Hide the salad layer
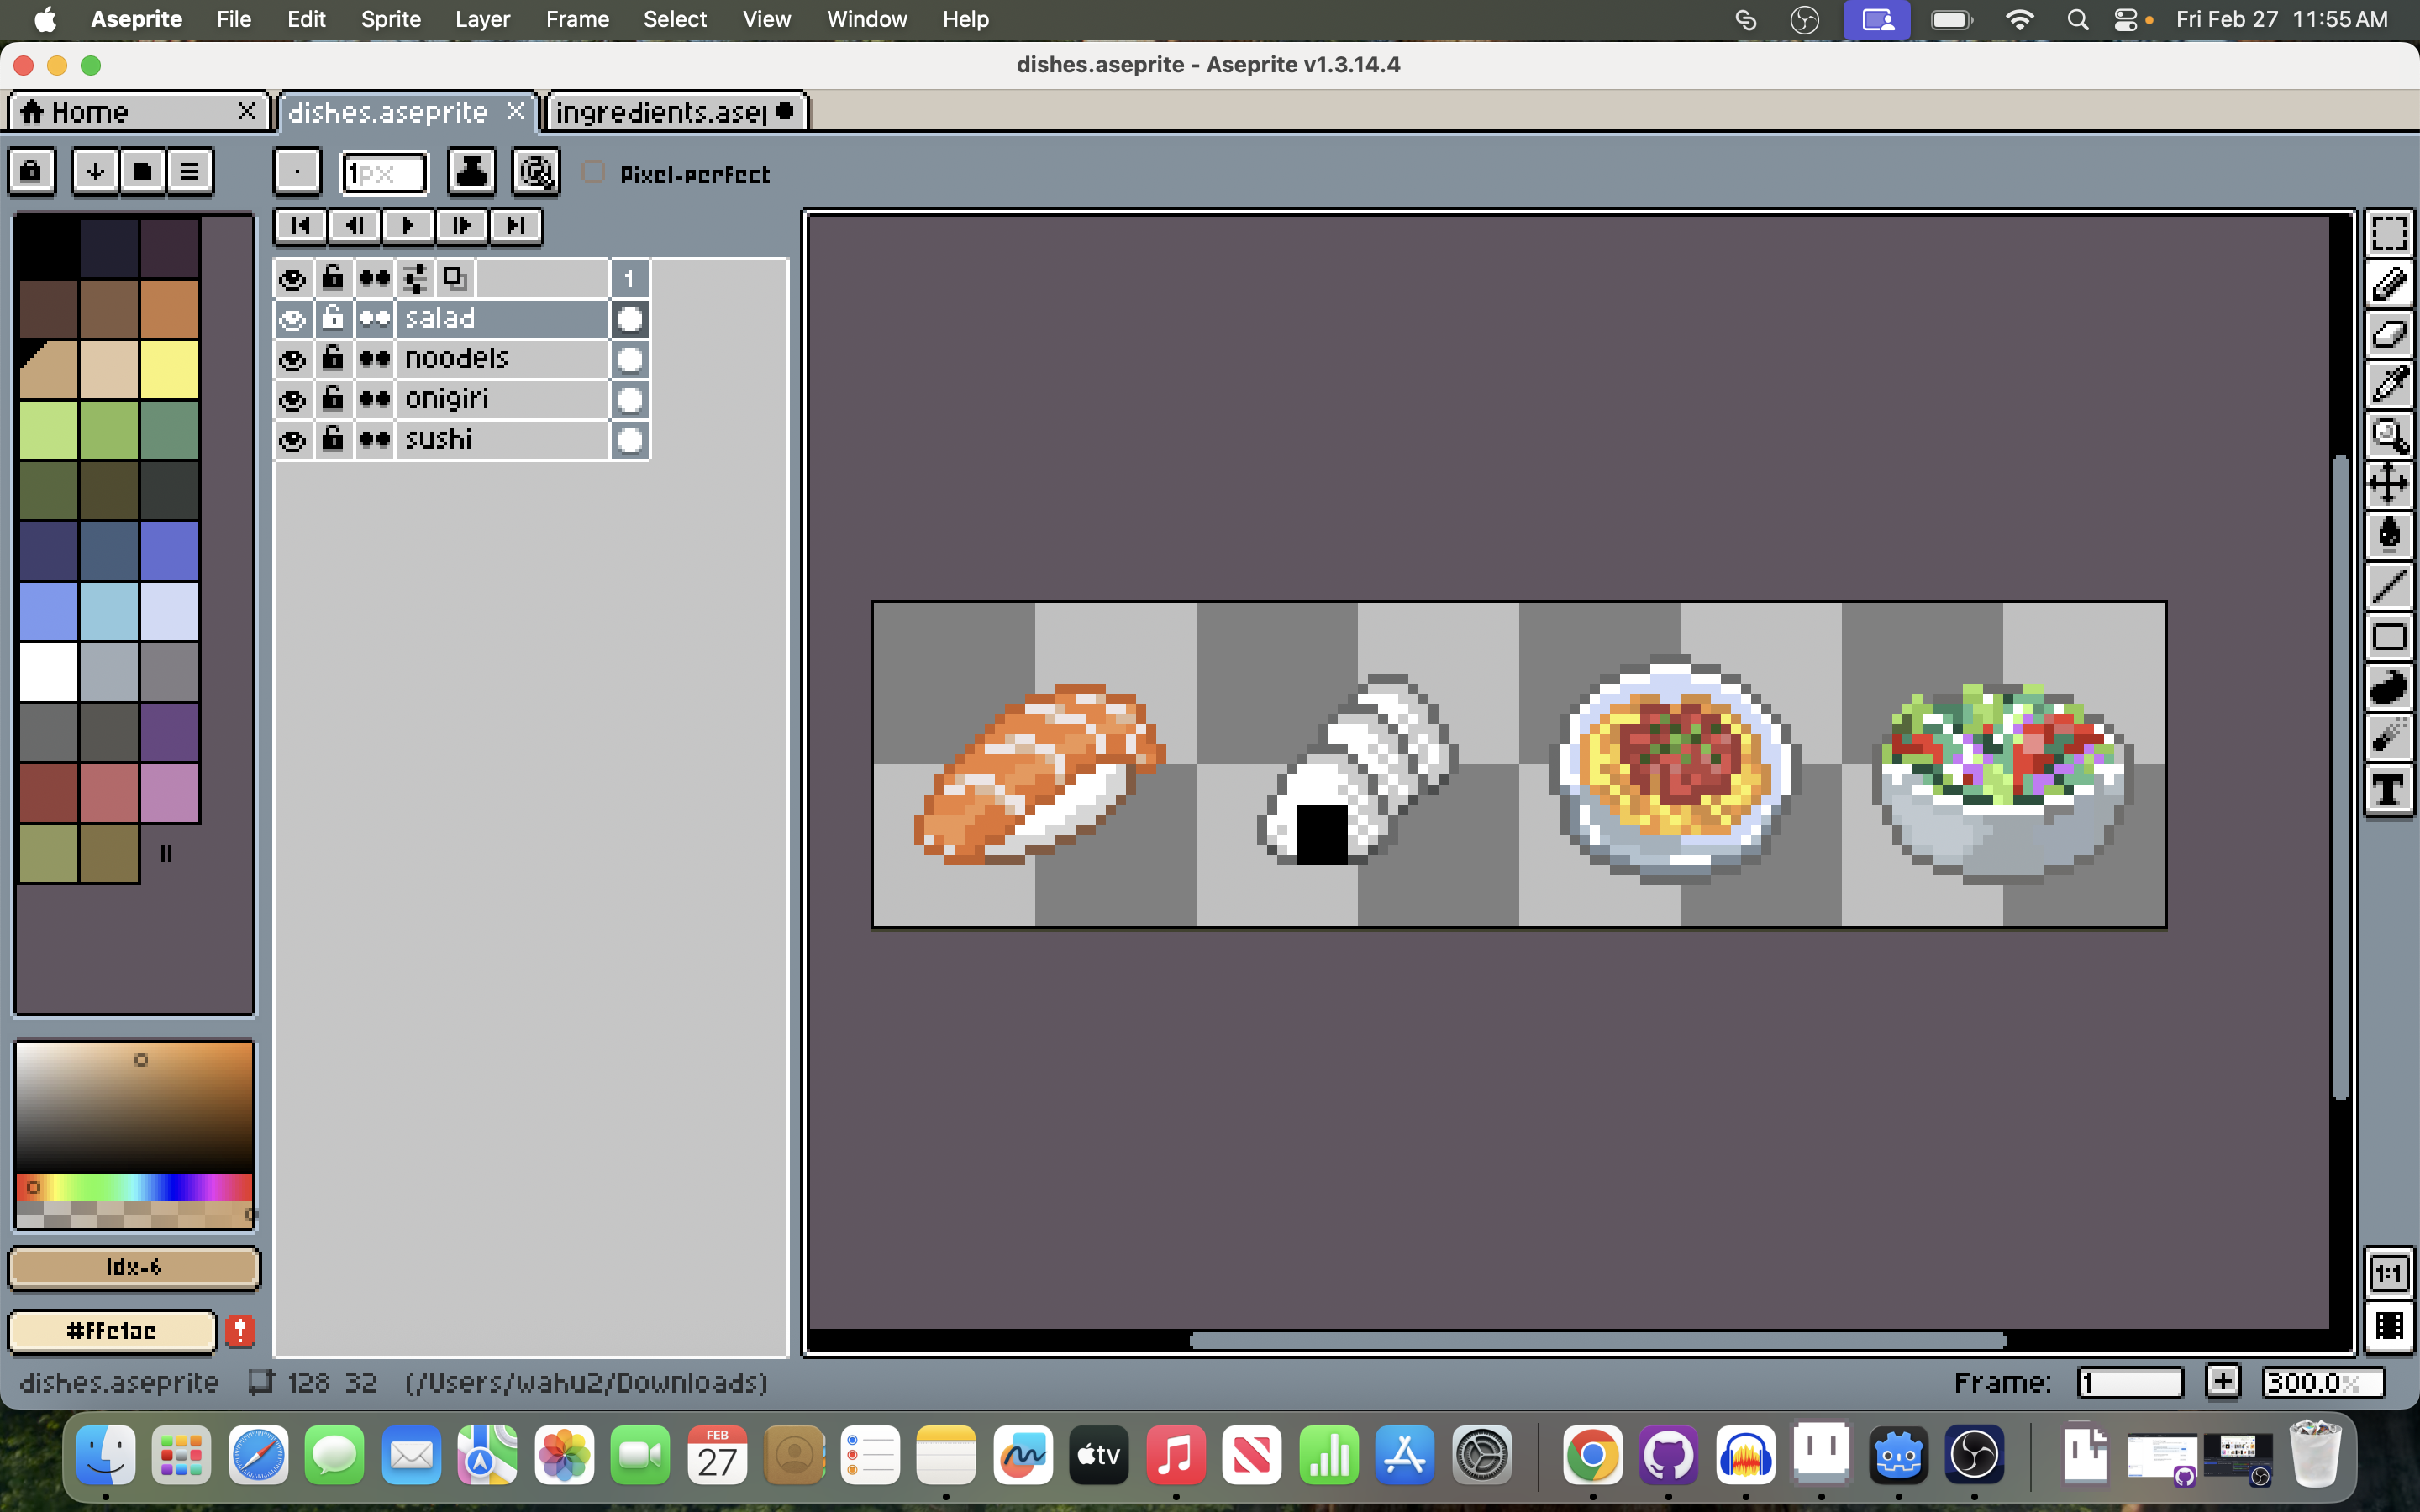The image size is (2420, 1512). coord(292,319)
